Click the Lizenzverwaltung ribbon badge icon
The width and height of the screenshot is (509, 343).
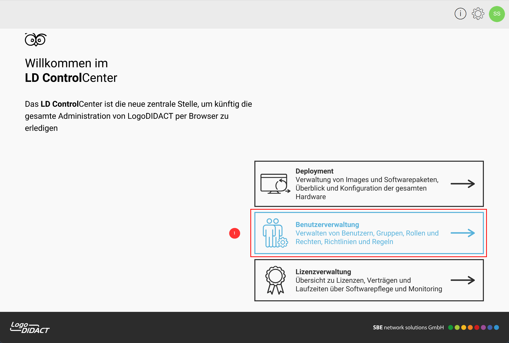coord(275,280)
